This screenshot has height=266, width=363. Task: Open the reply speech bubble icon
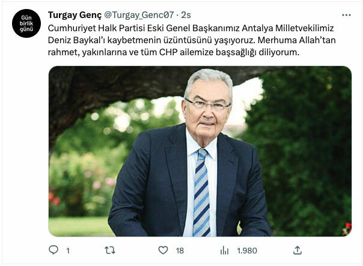53,250
